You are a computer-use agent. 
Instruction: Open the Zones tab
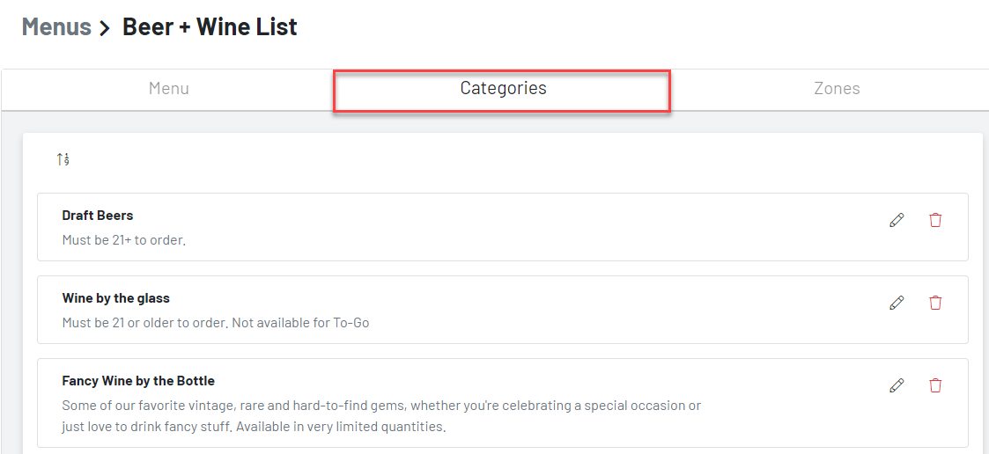tap(837, 88)
